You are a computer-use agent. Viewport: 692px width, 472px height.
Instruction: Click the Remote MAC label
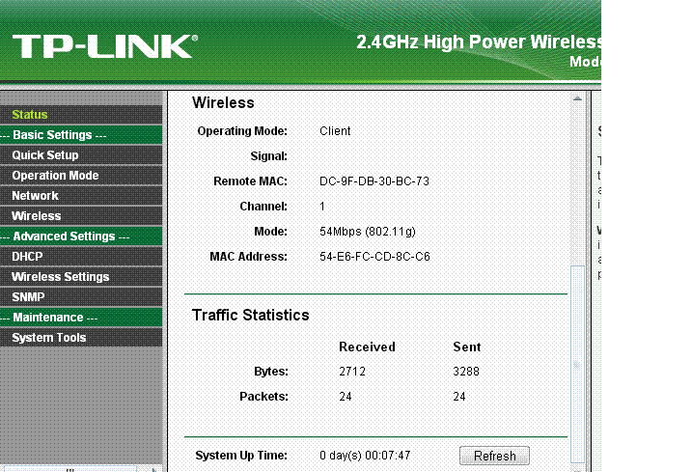click(x=250, y=181)
